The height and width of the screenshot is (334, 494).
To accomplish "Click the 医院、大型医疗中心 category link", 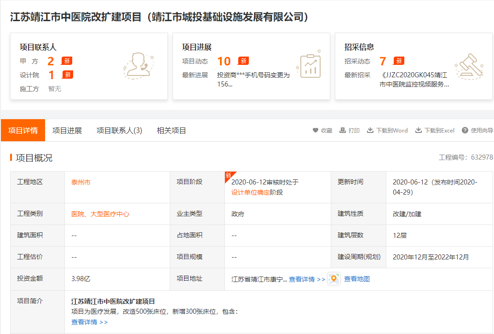I will (x=100, y=214).
